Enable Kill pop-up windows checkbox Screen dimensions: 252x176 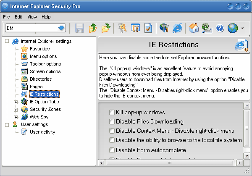[x=112, y=112]
